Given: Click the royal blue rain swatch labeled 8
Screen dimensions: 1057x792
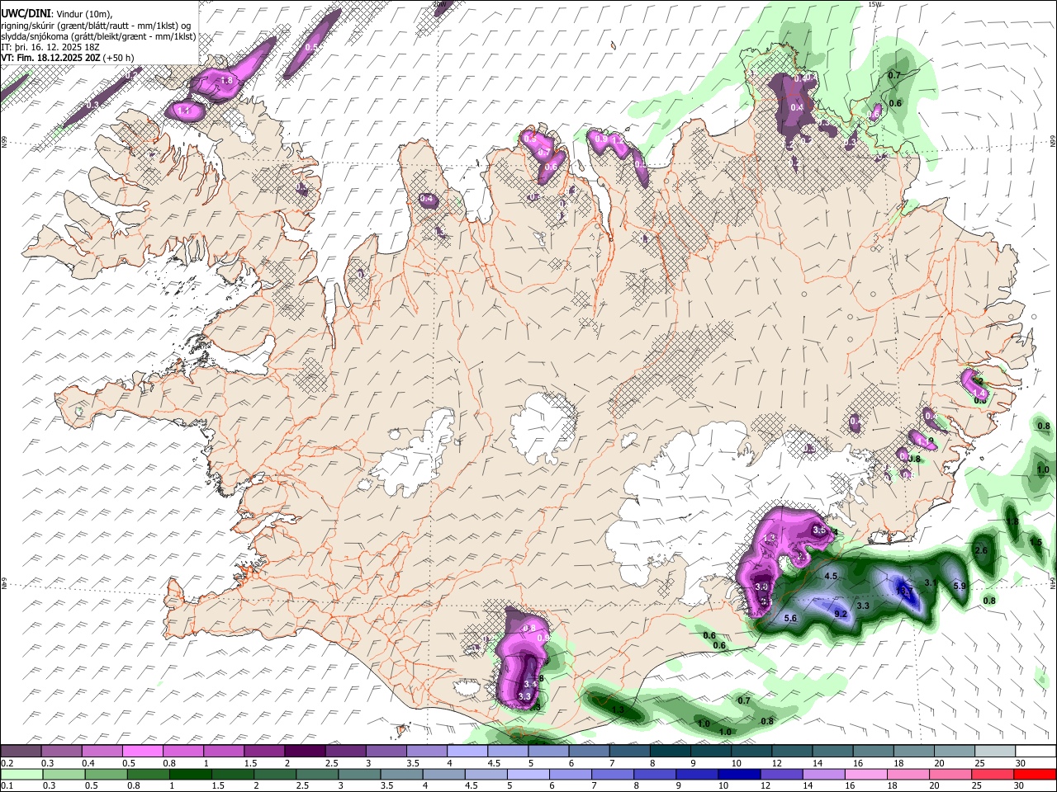Looking at the screenshot, I should tap(655, 775).
